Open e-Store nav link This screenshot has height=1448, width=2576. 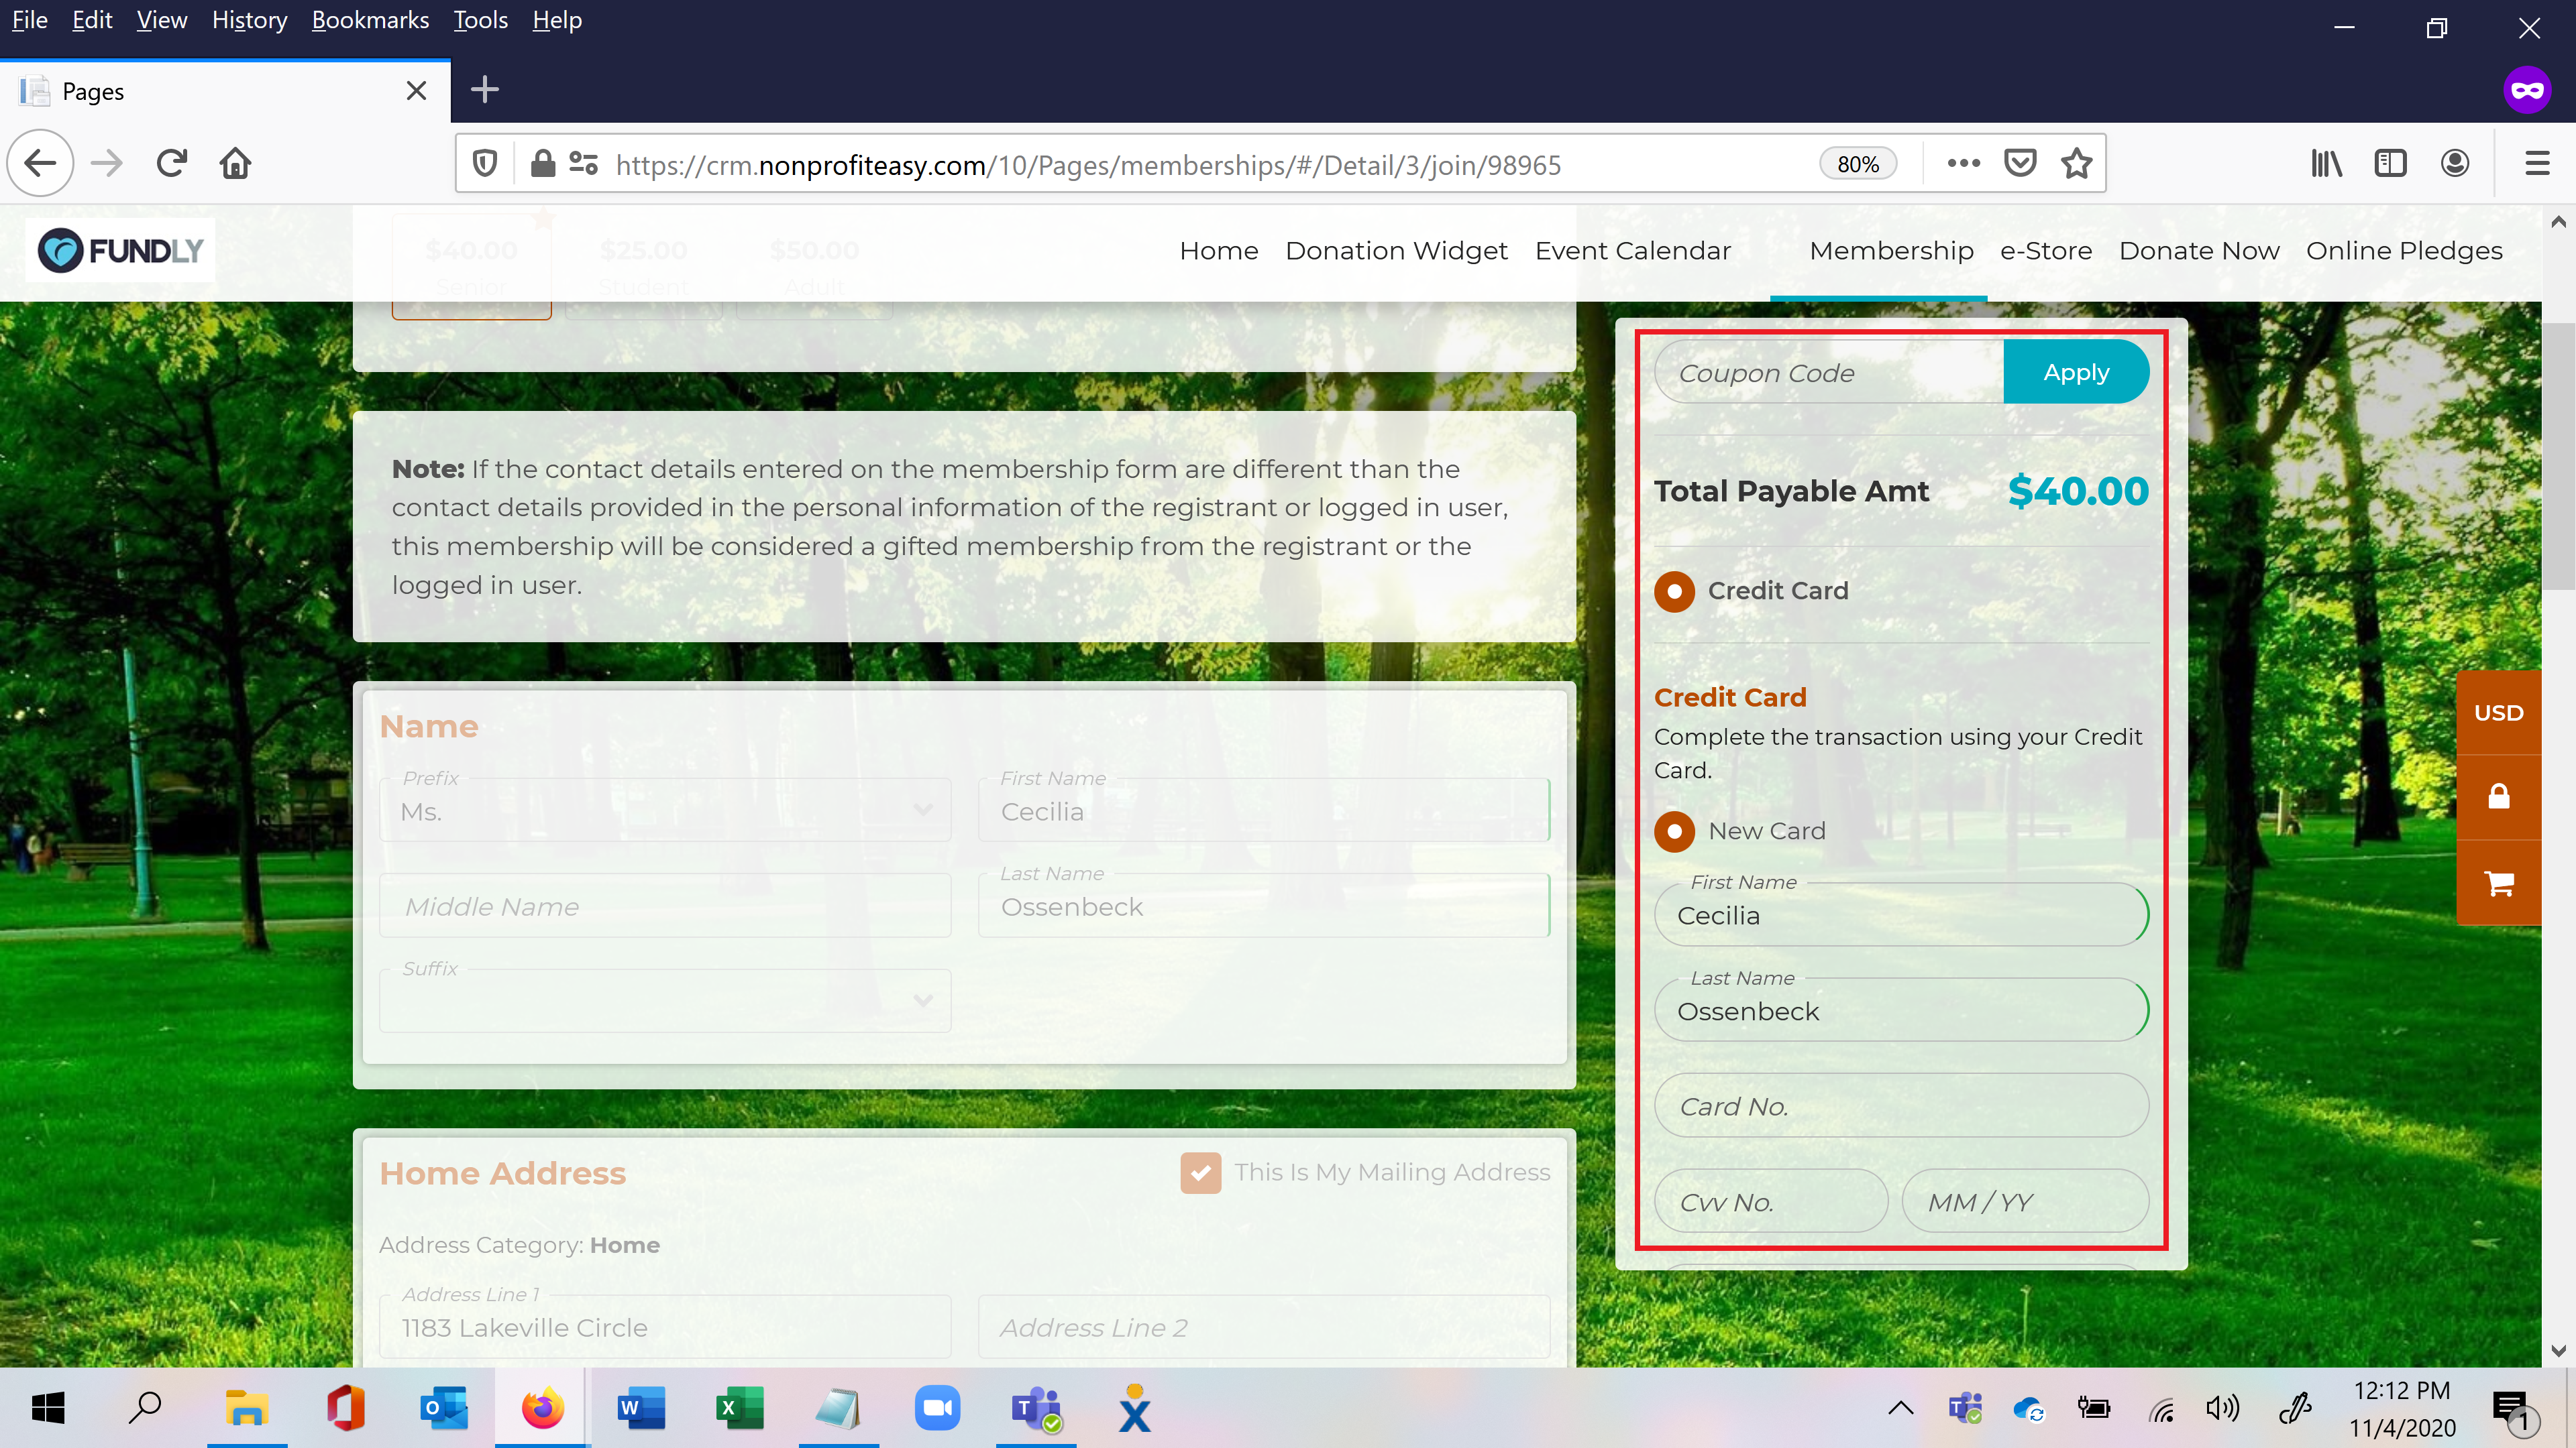pos(2046,250)
